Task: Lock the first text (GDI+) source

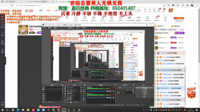Action: point(83,87)
